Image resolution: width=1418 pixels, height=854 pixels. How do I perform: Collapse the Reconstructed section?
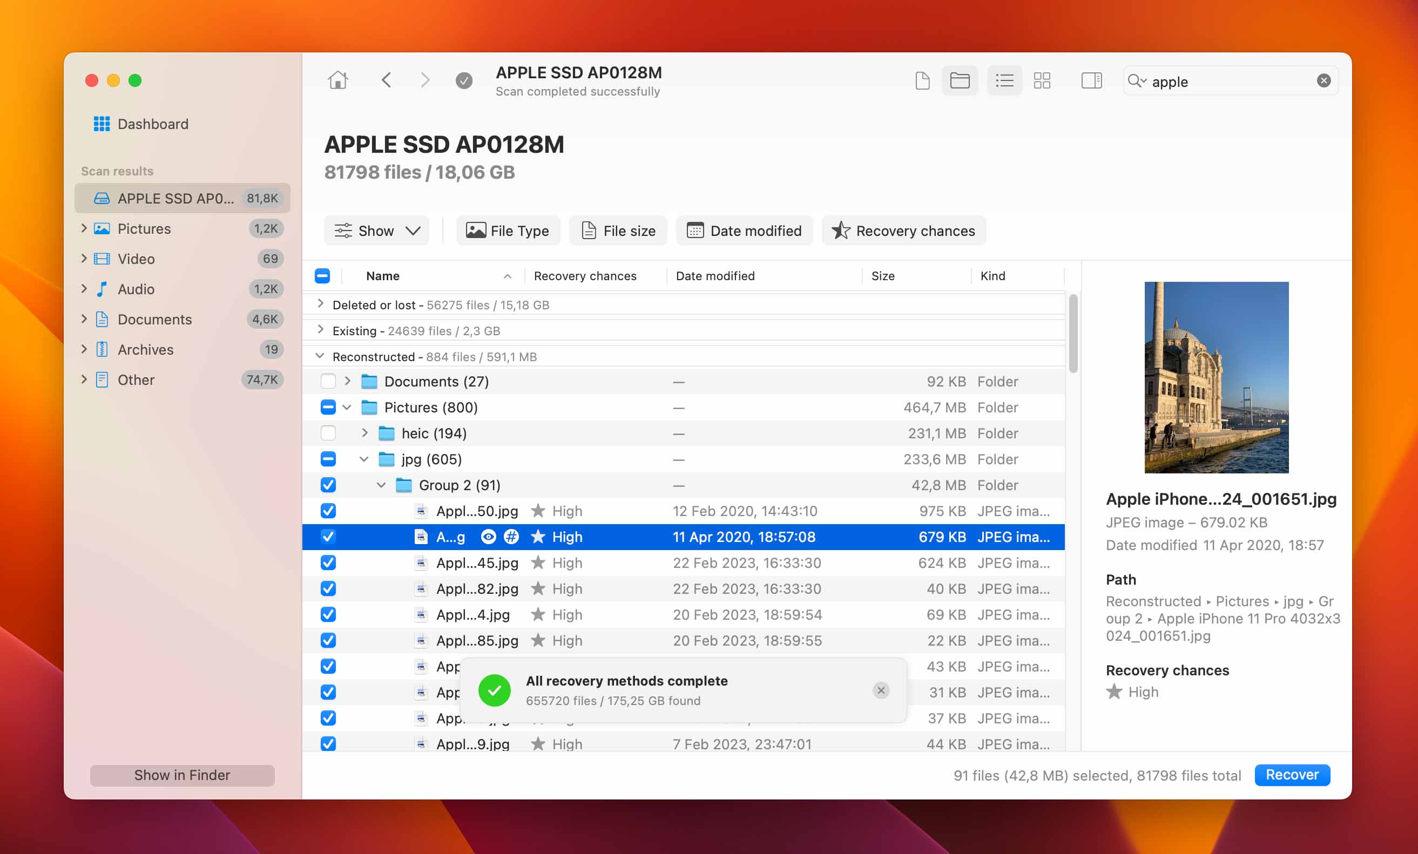point(320,356)
